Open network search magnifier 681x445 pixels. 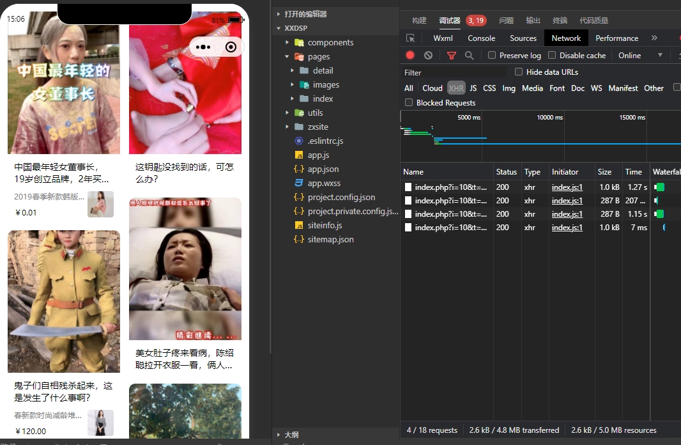click(469, 55)
